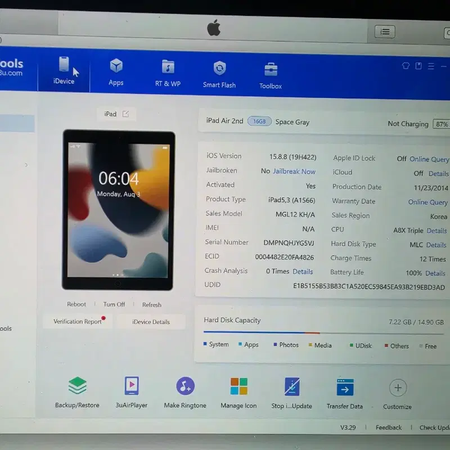This screenshot has width=450, height=450.
Task: Click the hard disk capacity usage bar
Action: pyautogui.click(x=323, y=333)
